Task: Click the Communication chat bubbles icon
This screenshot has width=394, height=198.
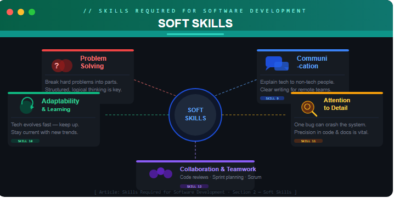Action: coord(277,63)
